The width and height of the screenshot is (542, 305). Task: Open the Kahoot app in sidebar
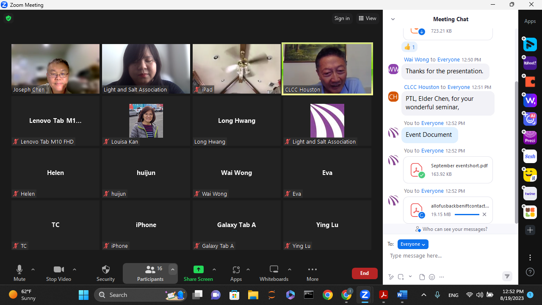point(530,63)
